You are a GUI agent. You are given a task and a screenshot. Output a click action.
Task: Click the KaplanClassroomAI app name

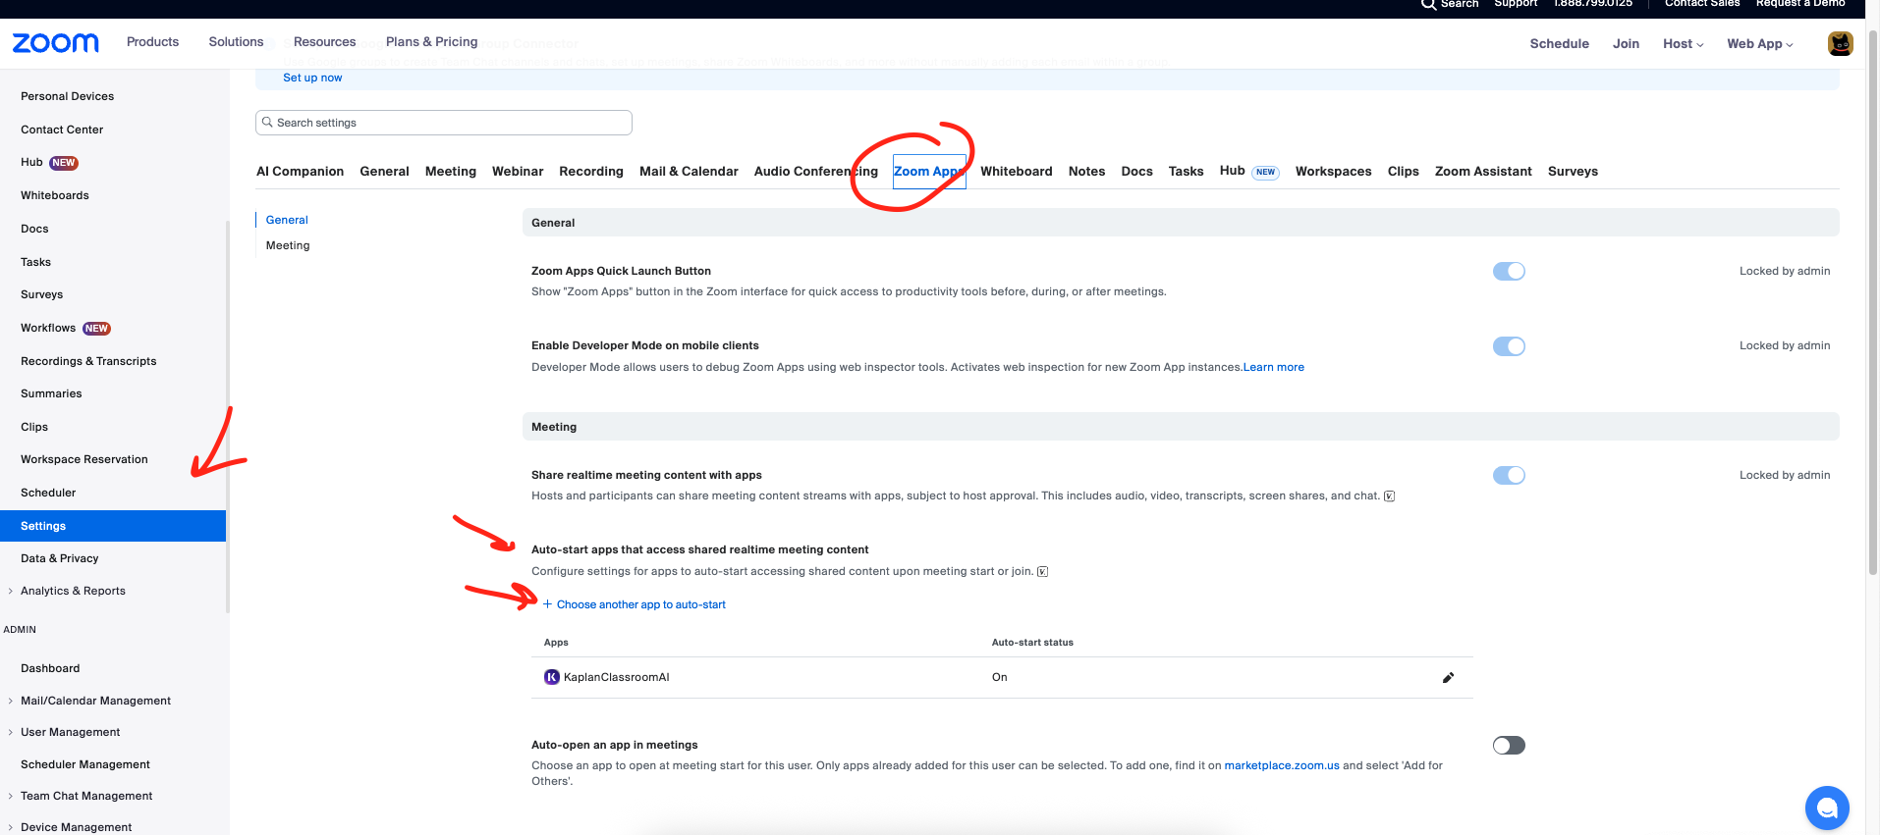pyautogui.click(x=617, y=678)
